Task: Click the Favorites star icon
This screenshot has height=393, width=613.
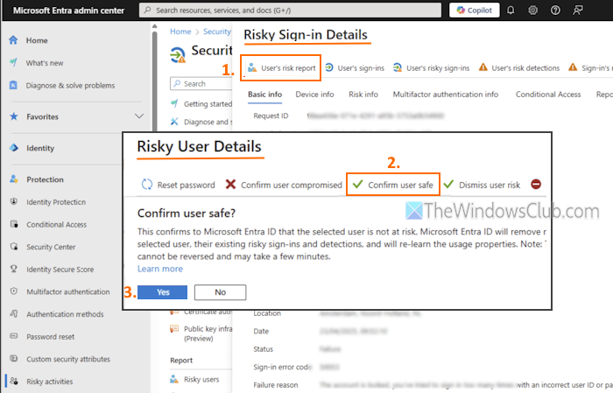Action: pyautogui.click(x=14, y=116)
